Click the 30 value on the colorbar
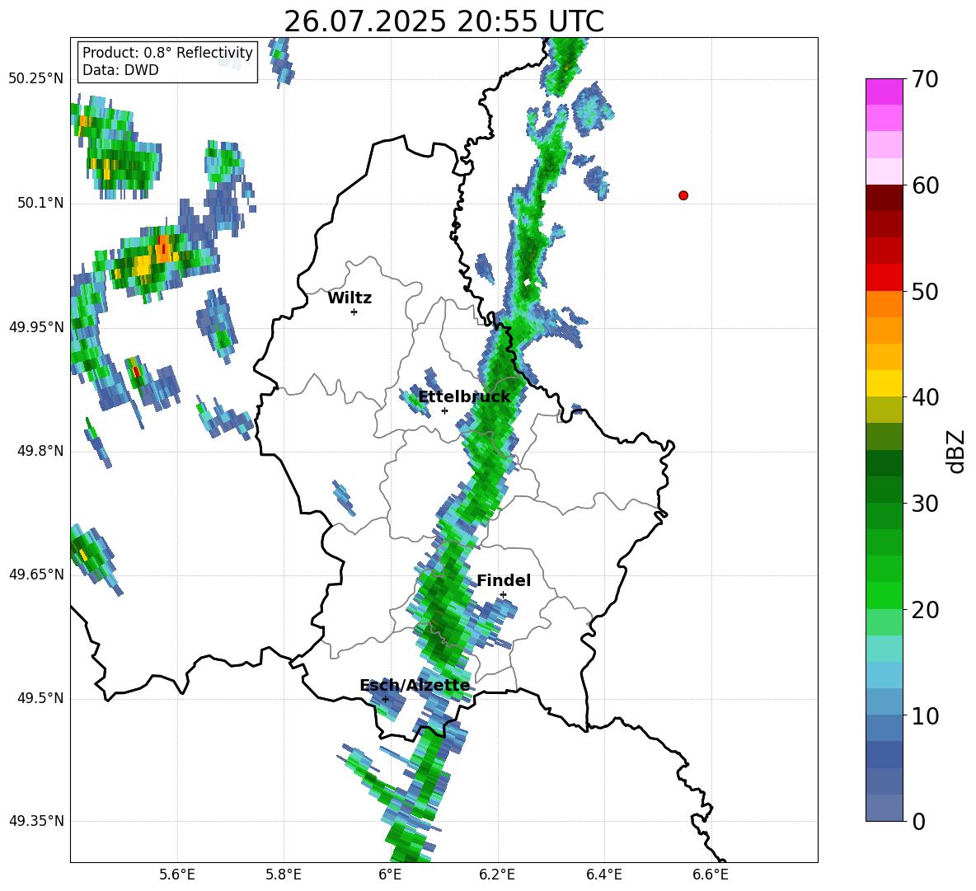The width and height of the screenshot is (976, 891). (x=924, y=504)
